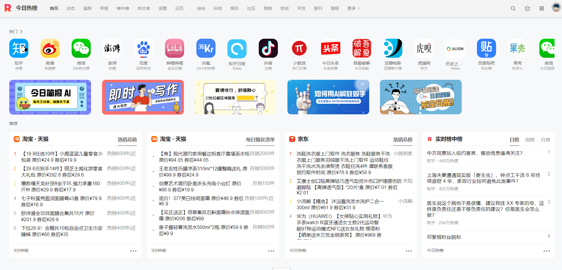Open the 澎湃热榜 icon
The height and width of the screenshot is (270, 562).
tap(112, 48)
